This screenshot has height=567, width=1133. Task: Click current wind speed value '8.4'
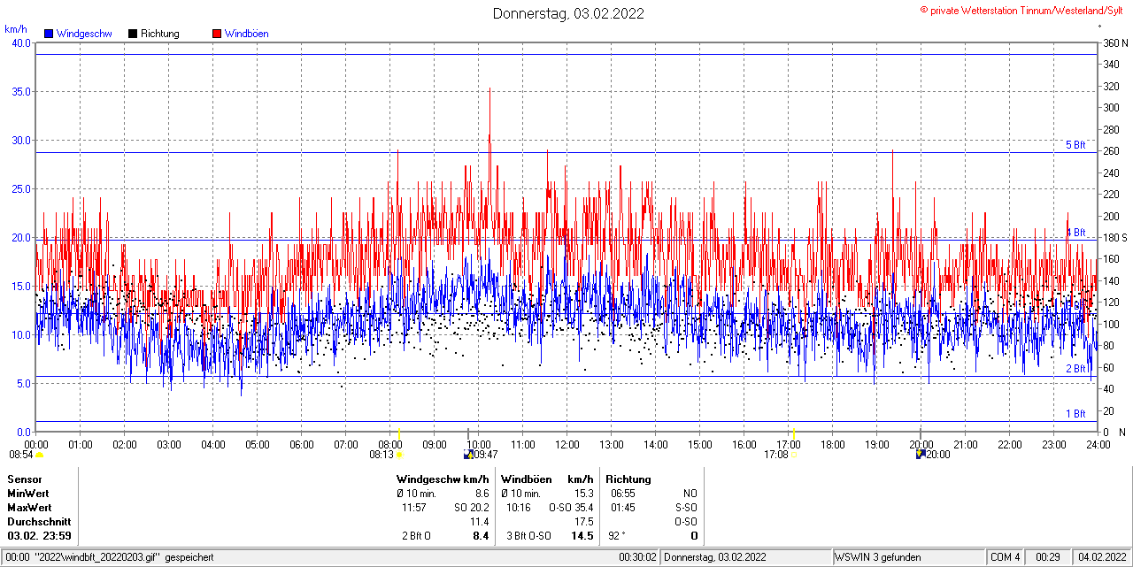click(482, 536)
